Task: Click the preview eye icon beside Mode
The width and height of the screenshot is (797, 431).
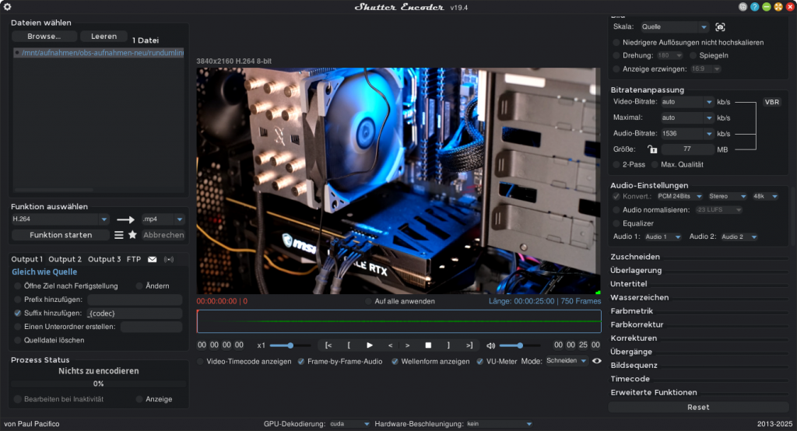Action: click(597, 361)
